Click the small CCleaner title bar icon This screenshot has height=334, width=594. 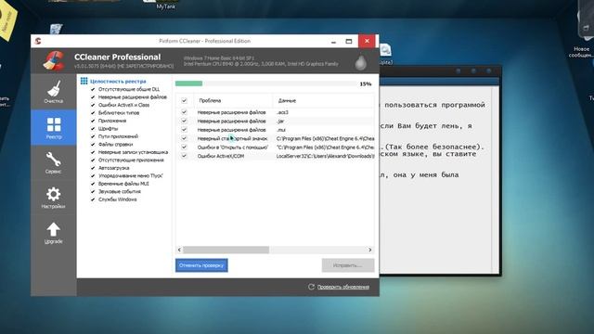click(38, 41)
